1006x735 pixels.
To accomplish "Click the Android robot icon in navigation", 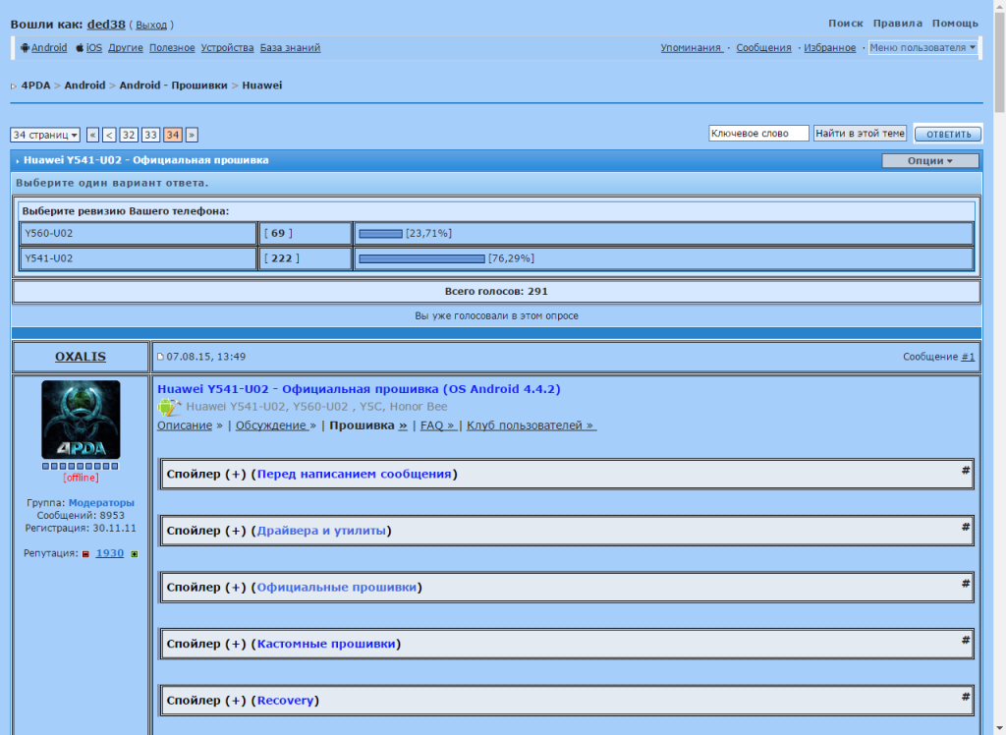I will (x=25, y=48).
